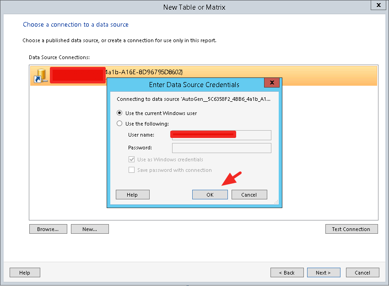Select Use the current Windows user
The height and width of the screenshot is (286, 389).
coord(120,113)
